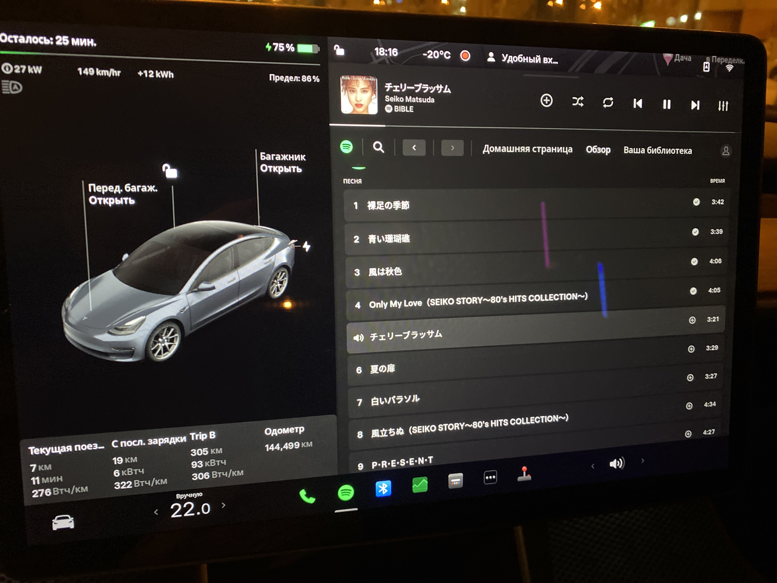Screen dimensions: 777x583
Task: Open Домашняя страница tab
Action: tap(527, 149)
